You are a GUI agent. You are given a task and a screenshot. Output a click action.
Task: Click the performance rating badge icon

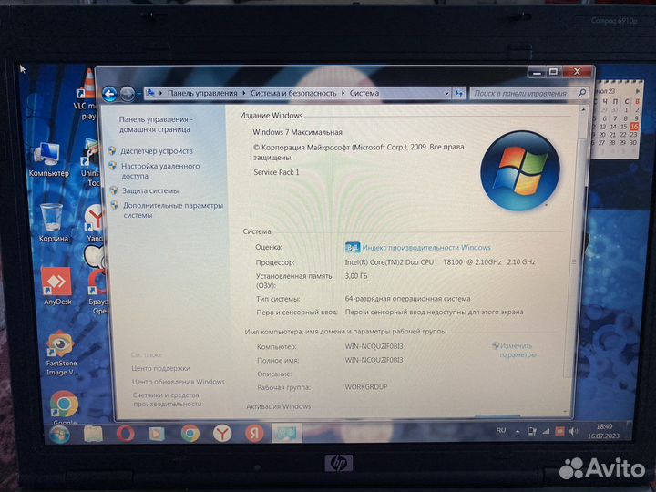[x=353, y=248]
